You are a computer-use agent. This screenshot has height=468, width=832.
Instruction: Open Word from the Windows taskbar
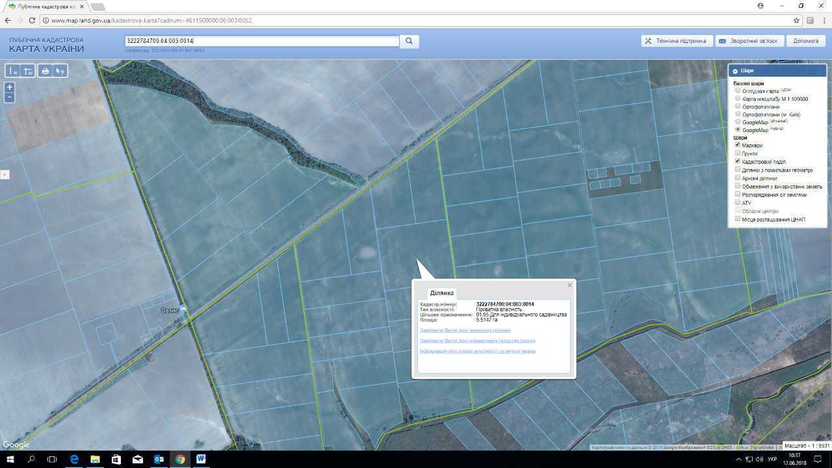[x=200, y=459]
